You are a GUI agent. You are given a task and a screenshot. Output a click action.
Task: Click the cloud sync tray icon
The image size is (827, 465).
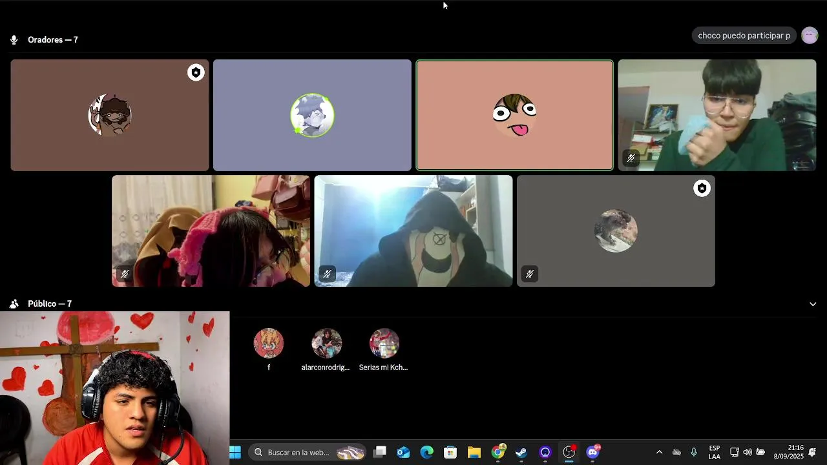[676, 453]
